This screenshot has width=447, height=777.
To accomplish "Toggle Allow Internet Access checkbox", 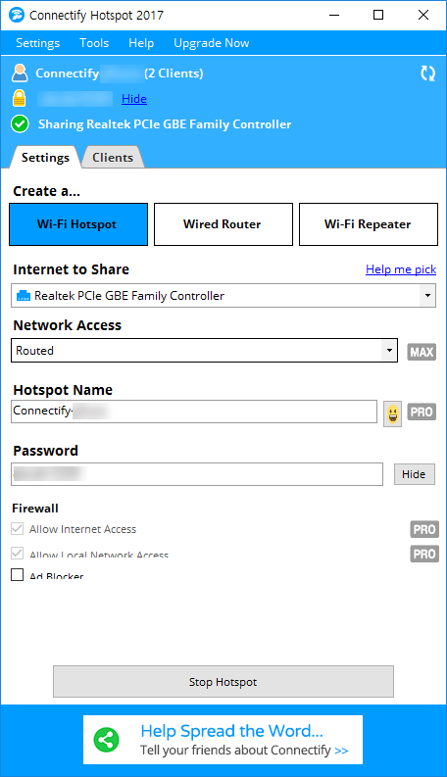I will tap(18, 529).
